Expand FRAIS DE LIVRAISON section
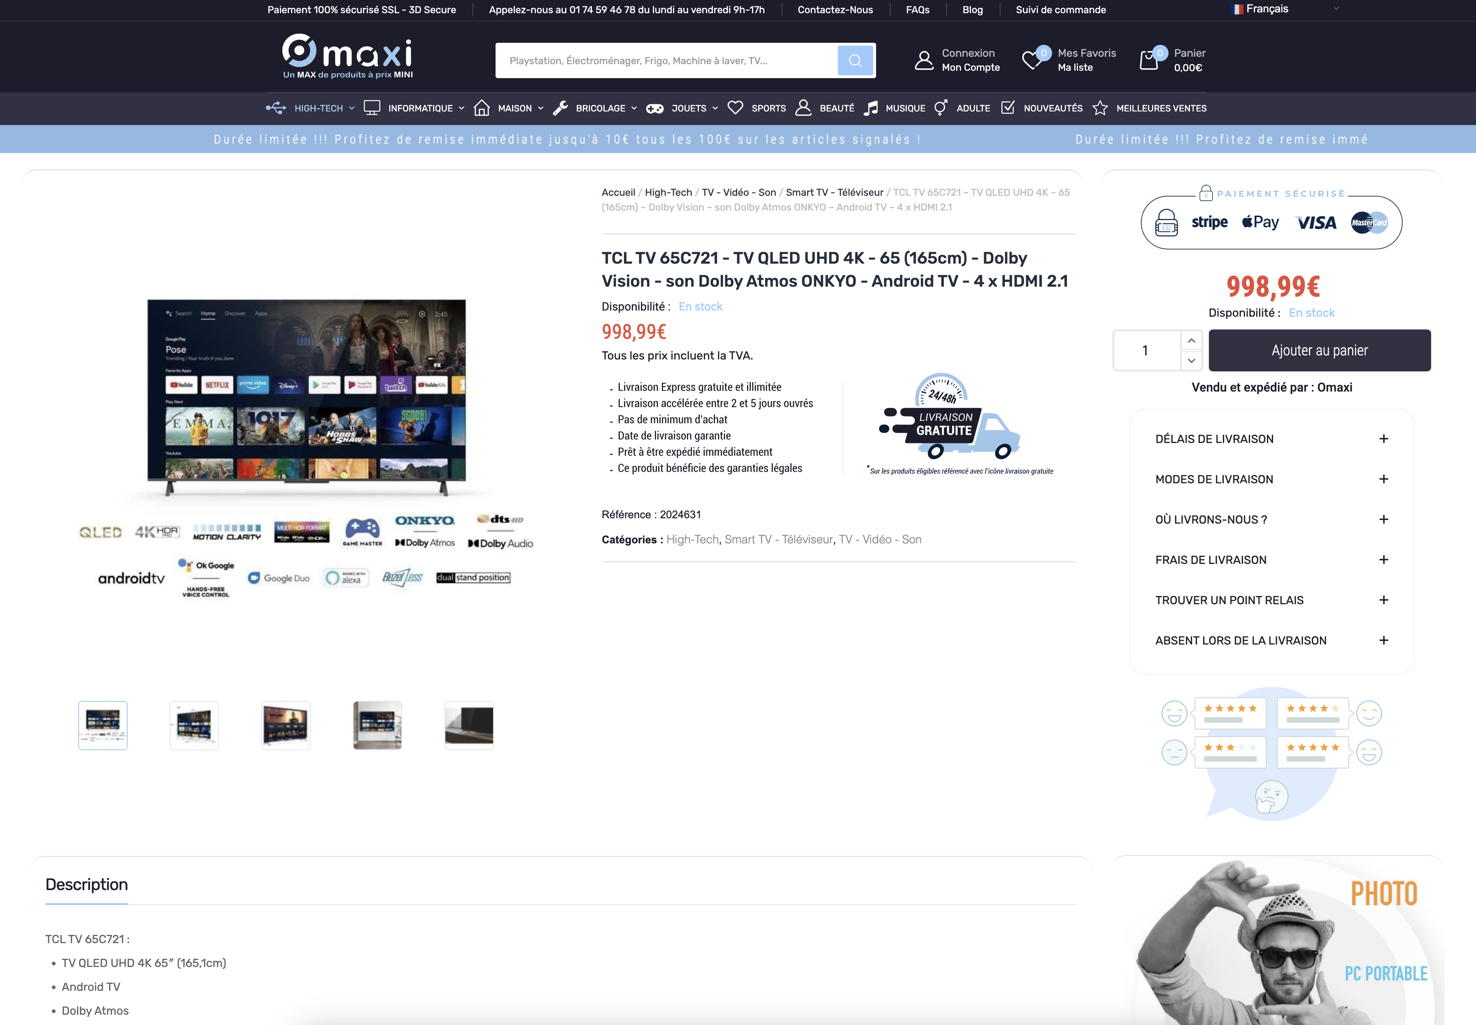This screenshot has width=1476, height=1025. (1271, 560)
